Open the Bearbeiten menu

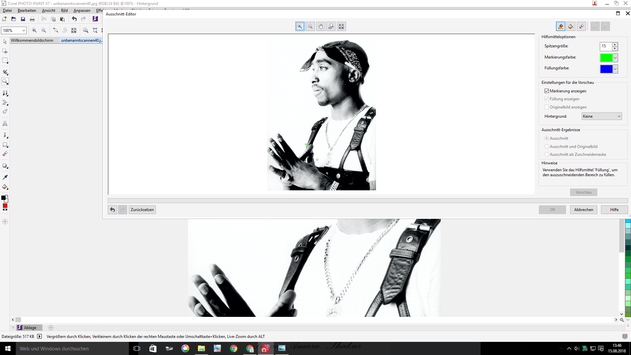(27, 11)
